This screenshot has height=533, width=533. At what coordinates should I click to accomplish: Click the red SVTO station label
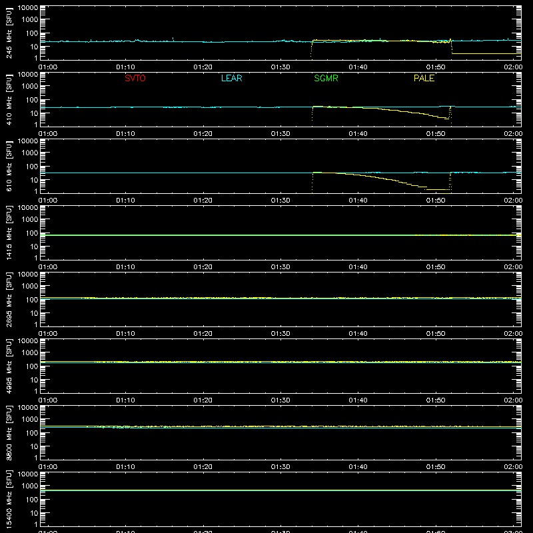[x=135, y=78]
